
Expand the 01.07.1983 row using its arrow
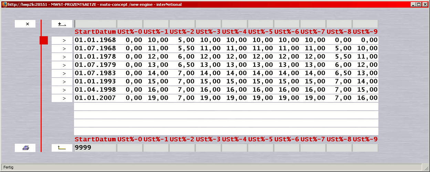(62, 73)
